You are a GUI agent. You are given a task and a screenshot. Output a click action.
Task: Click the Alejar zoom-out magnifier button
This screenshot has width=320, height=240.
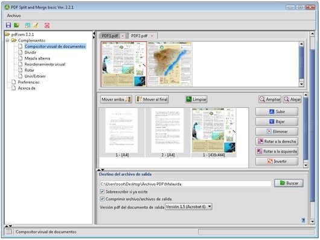coord(292,99)
